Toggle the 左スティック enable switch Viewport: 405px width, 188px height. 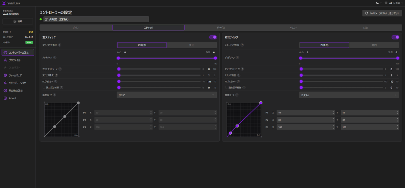[213, 37]
